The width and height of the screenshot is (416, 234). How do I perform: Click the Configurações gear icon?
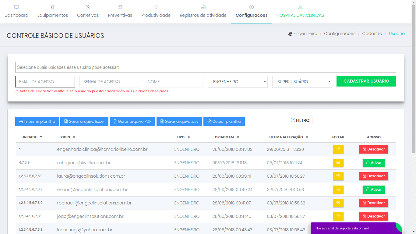[x=252, y=7]
